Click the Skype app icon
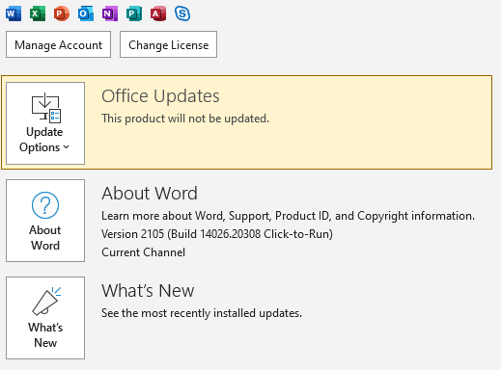The width and height of the screenshot is (501, 370). click(182, 13)
